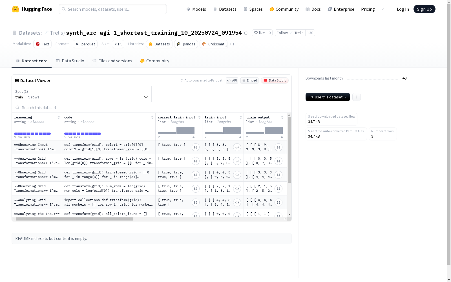Open the dataset Community tab

pos(155,61)
